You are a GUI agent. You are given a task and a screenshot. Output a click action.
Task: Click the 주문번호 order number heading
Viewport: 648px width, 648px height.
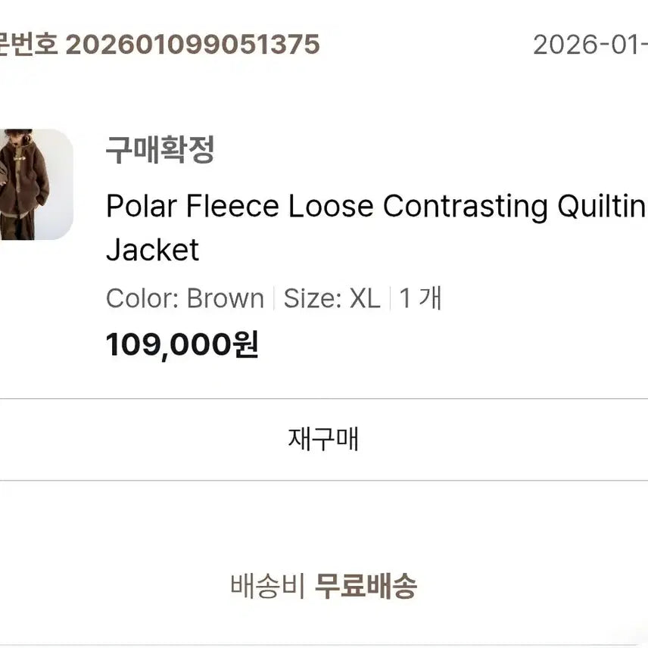[26, 45]
